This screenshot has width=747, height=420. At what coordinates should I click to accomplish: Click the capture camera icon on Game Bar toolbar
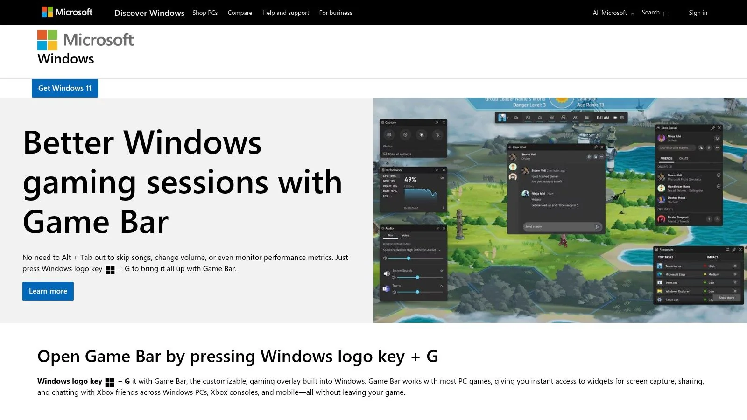click(528, 118)
